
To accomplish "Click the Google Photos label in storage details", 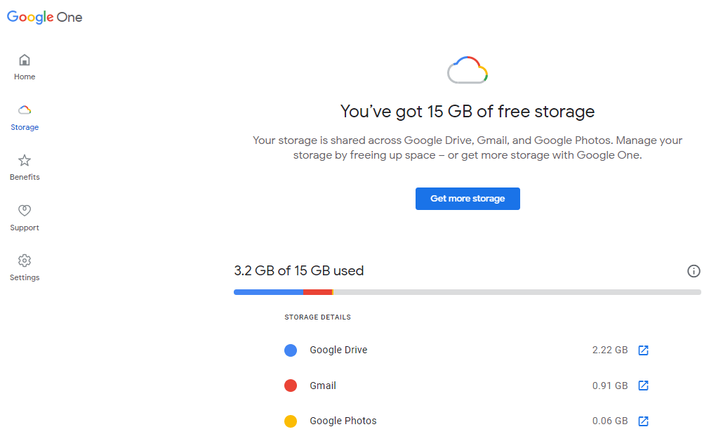I will coord(343,421).
